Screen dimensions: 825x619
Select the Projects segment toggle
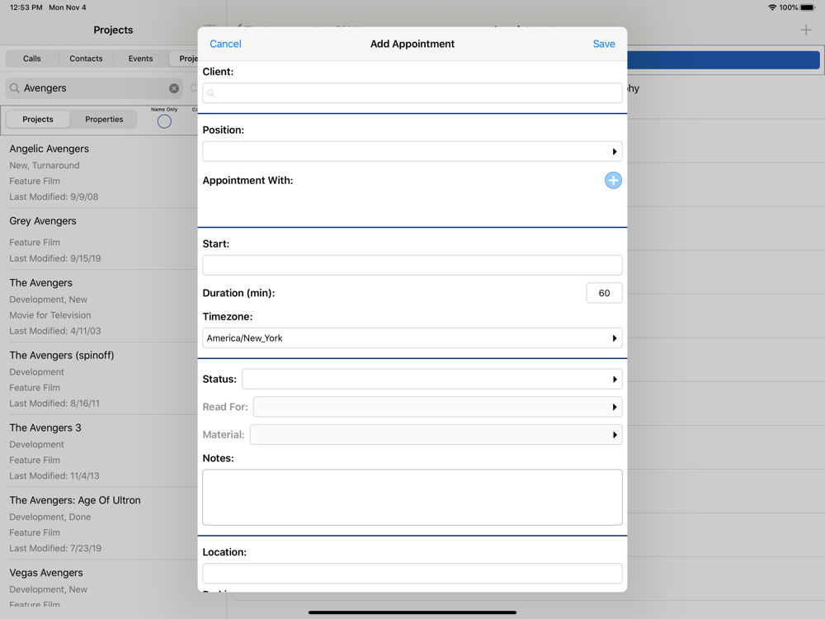coord(38,120)
